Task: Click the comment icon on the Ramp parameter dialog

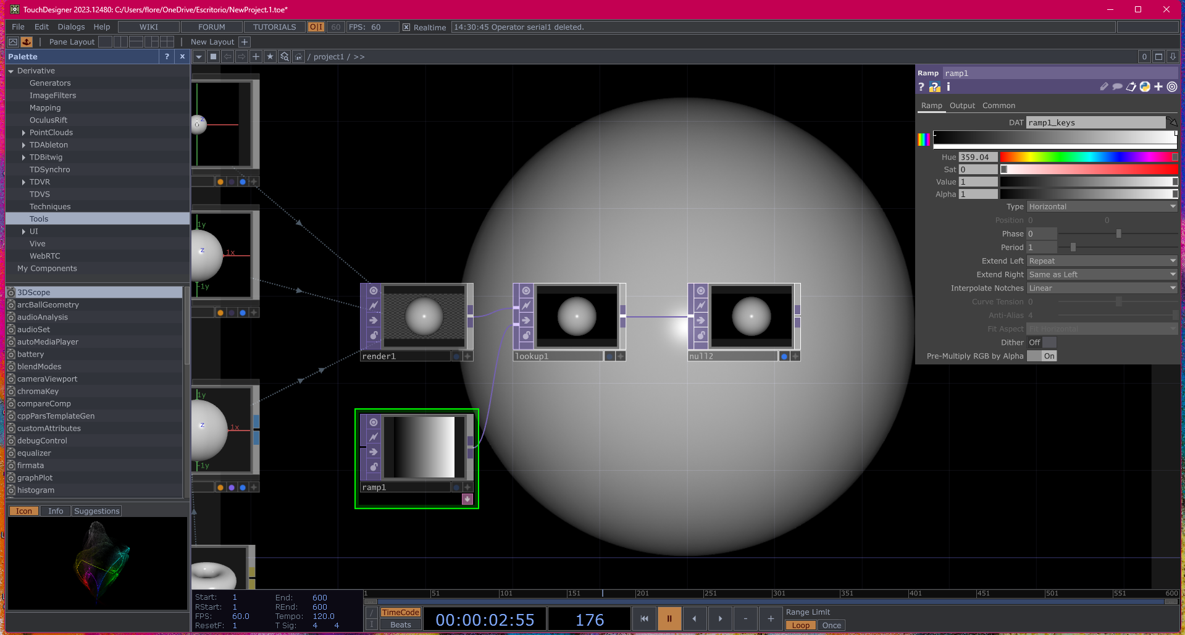Action: [x=1118, y=86]
